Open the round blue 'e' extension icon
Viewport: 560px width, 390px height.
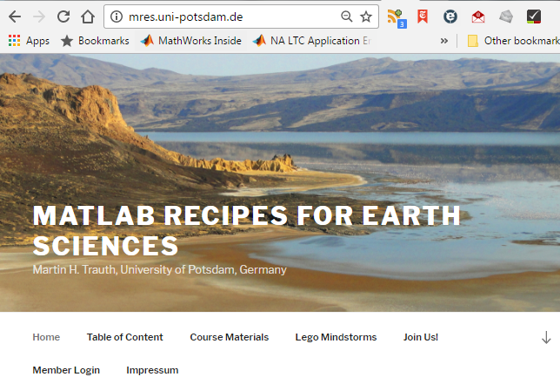tap(450, 17)
